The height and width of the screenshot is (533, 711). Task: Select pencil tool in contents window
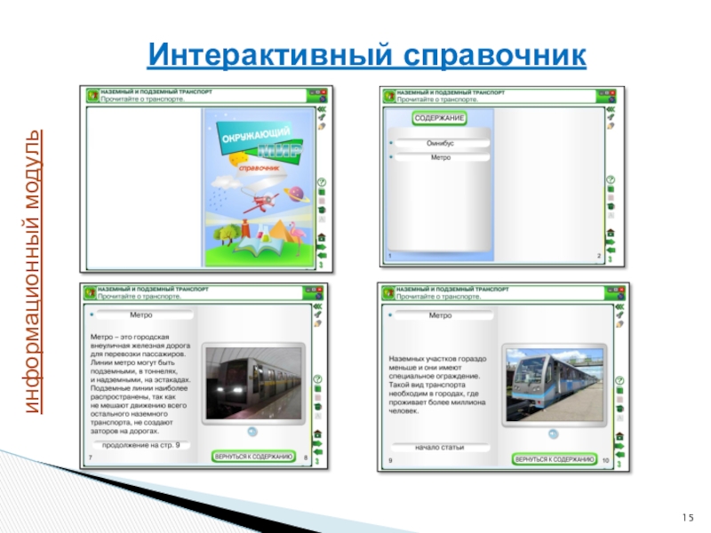[611, 125]
